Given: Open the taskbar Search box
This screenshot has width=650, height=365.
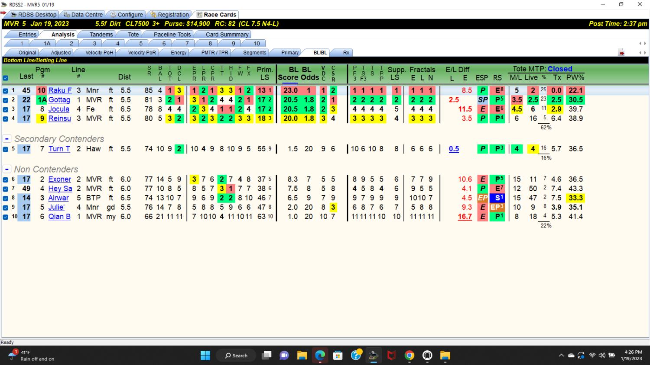Looking at the screenshot, I should point(236,355).
